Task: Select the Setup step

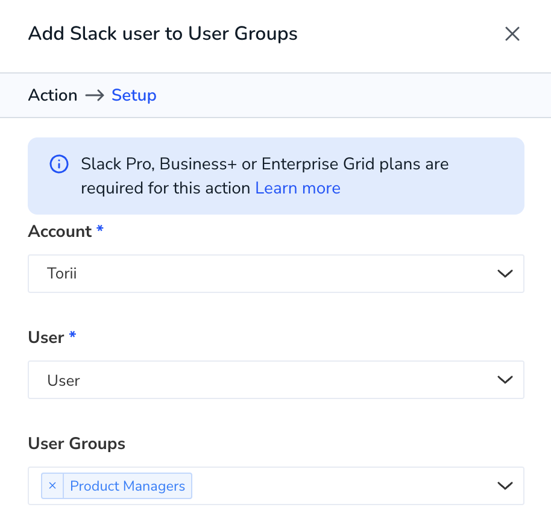Action: pos(134,95)
